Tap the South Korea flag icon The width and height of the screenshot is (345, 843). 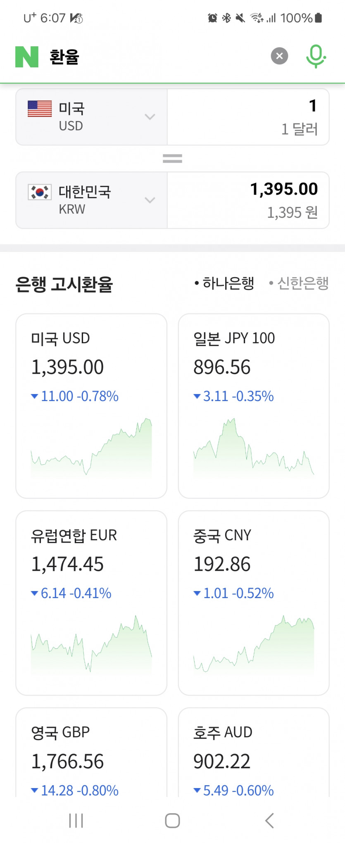(40, 192)
